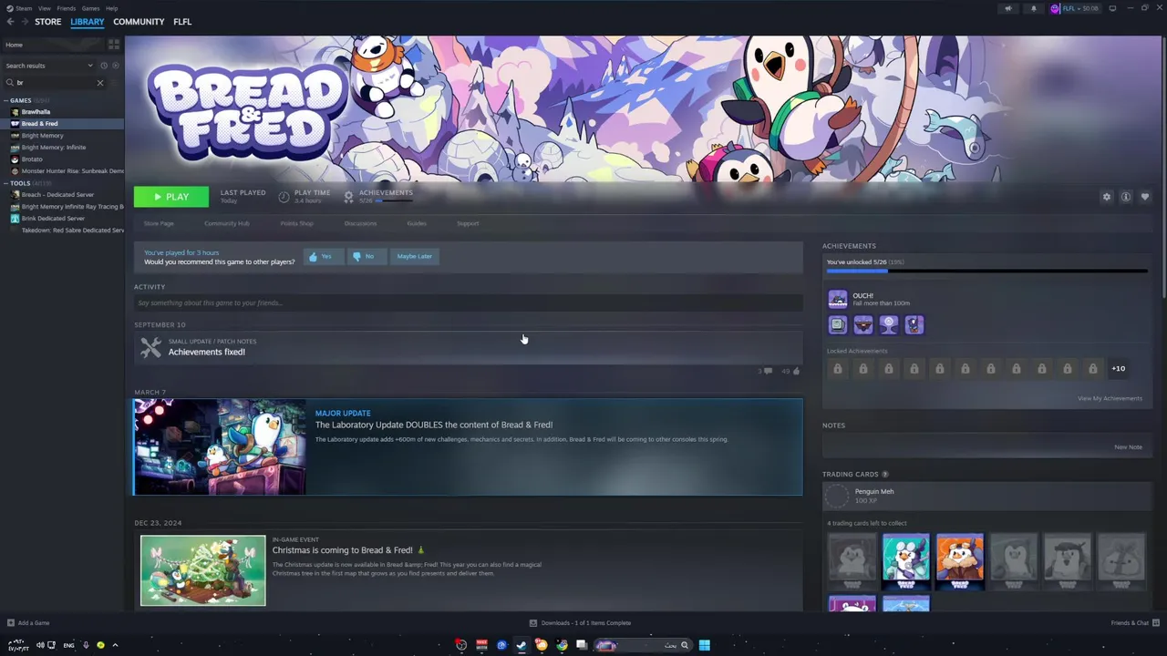
Task: Open the View menu
Action: click(x=44, y=8)
